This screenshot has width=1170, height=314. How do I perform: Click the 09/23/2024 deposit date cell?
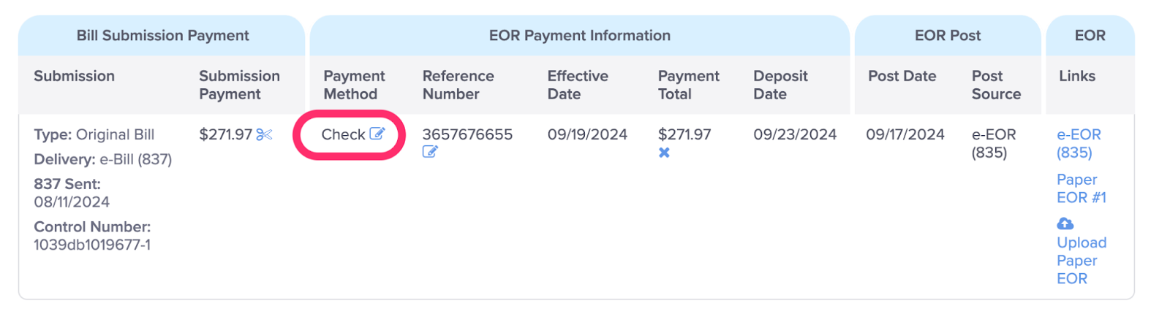(x=795, y=134)
